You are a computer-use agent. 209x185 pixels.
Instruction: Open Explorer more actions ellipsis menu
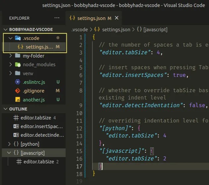tap(57, 18)
